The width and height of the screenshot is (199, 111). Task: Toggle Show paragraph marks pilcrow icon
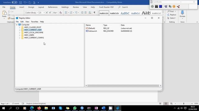tap(95, 13)
